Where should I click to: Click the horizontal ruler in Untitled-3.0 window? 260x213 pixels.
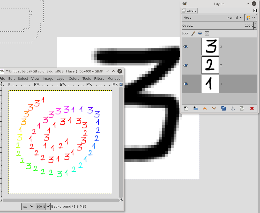pos(60,84)
